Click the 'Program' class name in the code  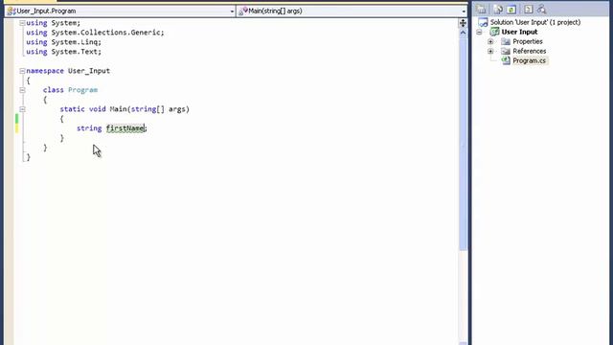(83, 90)
